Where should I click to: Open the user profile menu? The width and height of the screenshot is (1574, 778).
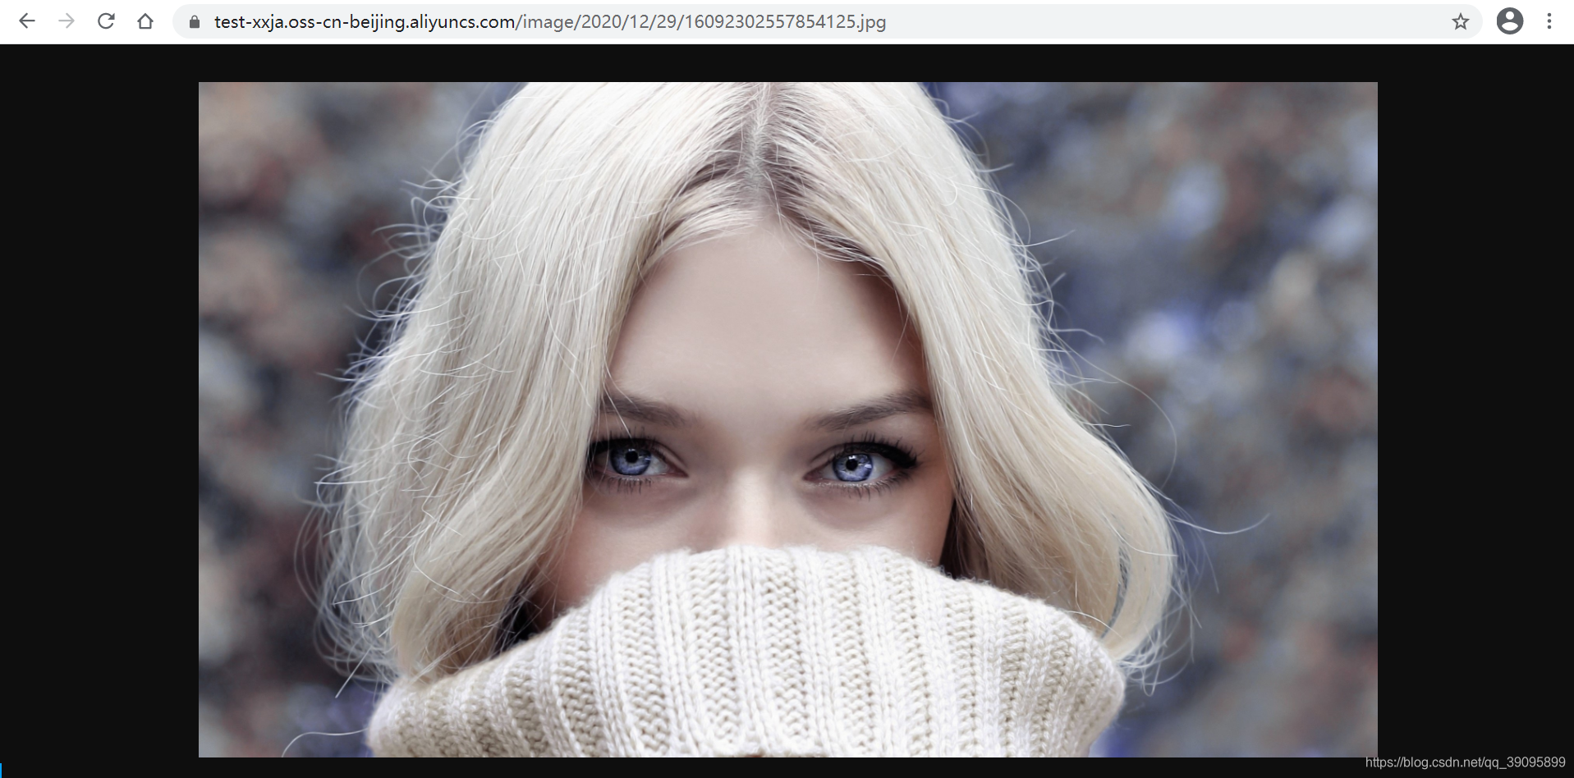point(1509,21)
